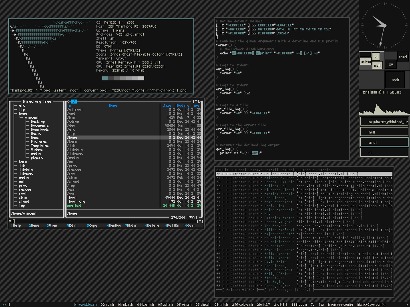The width and height of the screenshot is (410, 307).
Task: Click the teal color block in neofetch output
Action: 105,78
